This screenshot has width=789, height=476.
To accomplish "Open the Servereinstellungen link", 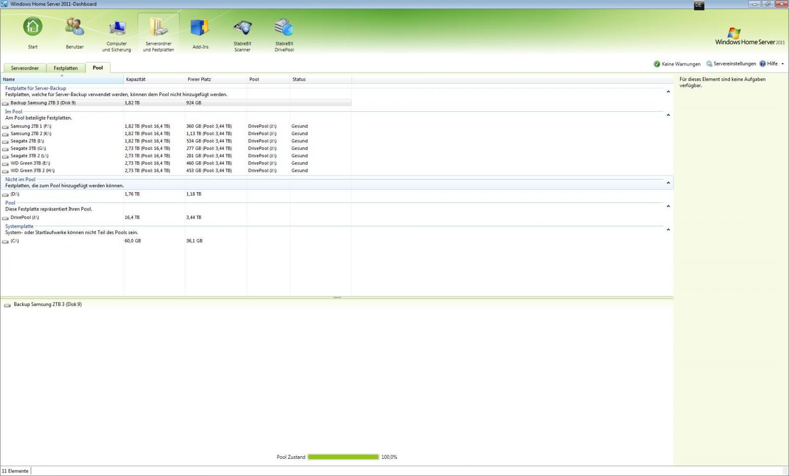I will coord(735,64).
